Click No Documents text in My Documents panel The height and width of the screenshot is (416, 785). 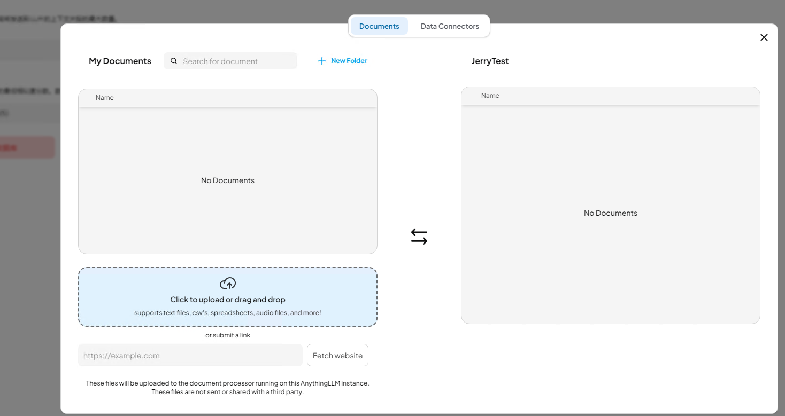[228, 180]
